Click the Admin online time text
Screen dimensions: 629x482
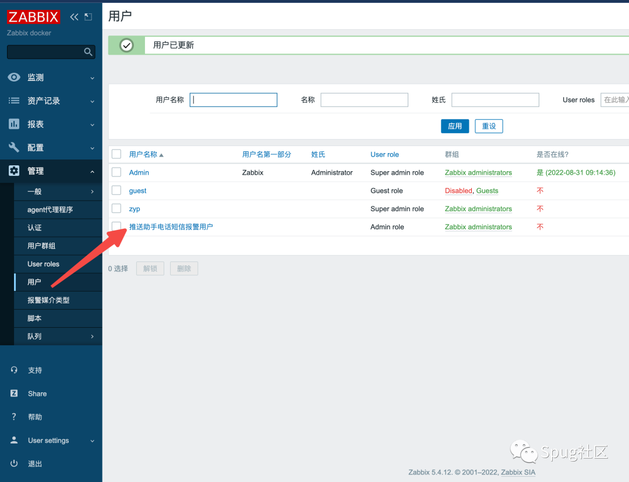(x=576, y=172)
